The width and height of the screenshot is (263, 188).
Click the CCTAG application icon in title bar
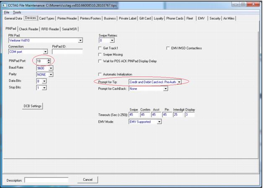click(x=5, y=5)
